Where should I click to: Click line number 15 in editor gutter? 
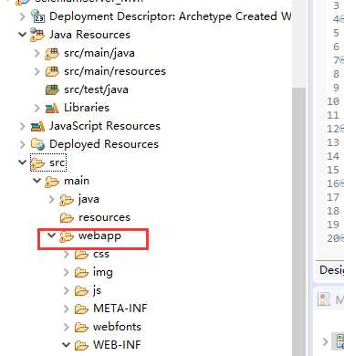pyautogui.click(x=333, y=170)
